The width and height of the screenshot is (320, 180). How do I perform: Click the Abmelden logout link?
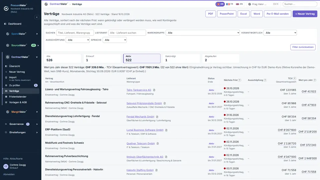pyautogui.click(x=9, y=174)
